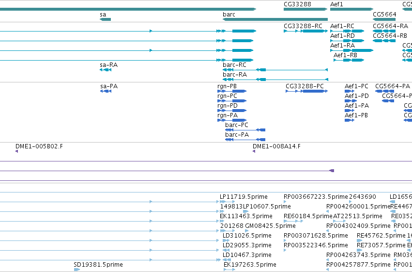Select EST LD31026.5prime
Screen dimensions: 412x272
[x=226, y=240]
